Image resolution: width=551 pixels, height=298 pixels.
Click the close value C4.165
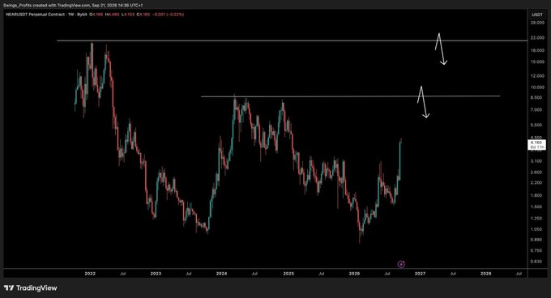click(x=143, y=15)
